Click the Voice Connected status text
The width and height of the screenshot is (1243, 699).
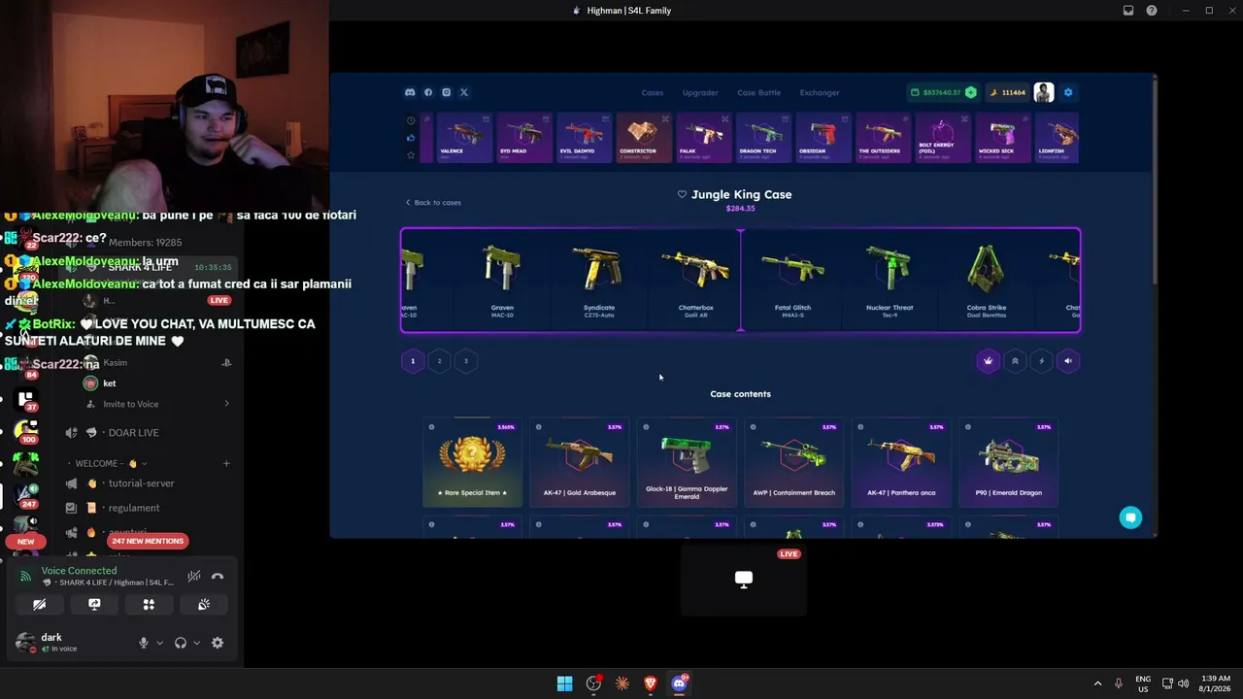79,571
